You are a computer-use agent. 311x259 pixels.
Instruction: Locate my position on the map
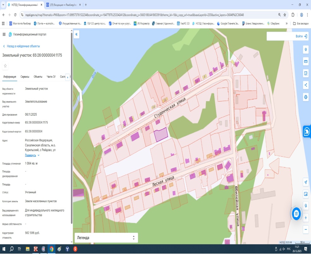tap(306, 182)
